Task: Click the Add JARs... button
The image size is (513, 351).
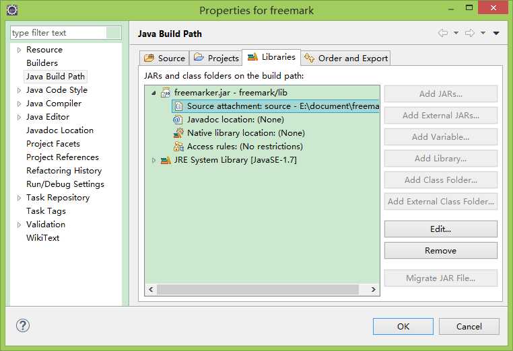Action: [441, 93]
